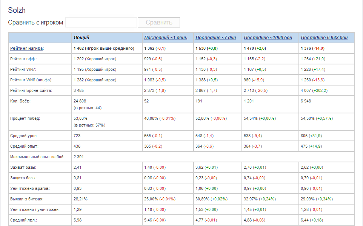The image size is (363, 226).
Task: Select the Последний ~1 день column header
Action: 166,38
